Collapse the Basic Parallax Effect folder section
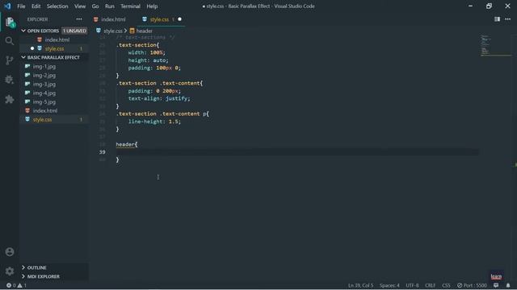Image resolution: width=517 pixels, height=290 pixels. pos(23,57)
